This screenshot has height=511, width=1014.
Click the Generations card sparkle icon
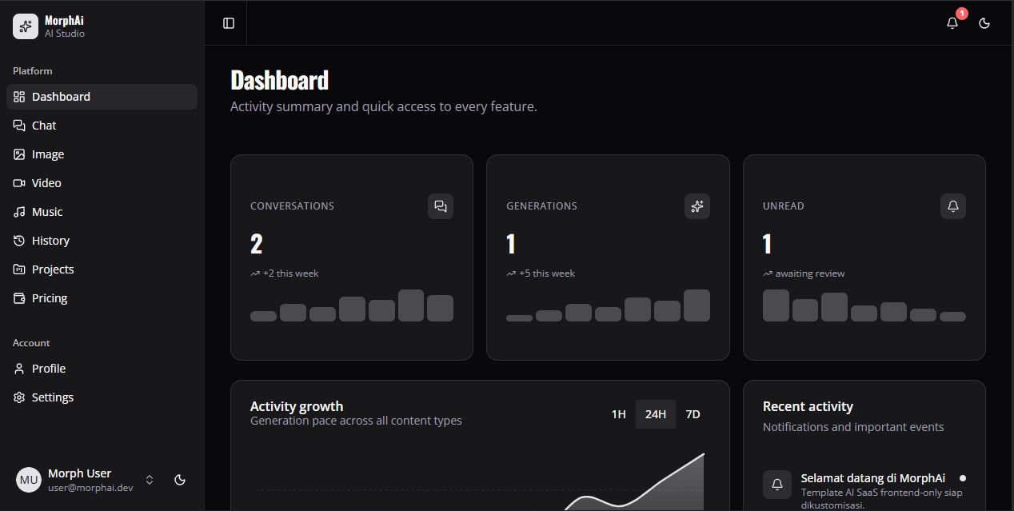pos(697,206)
